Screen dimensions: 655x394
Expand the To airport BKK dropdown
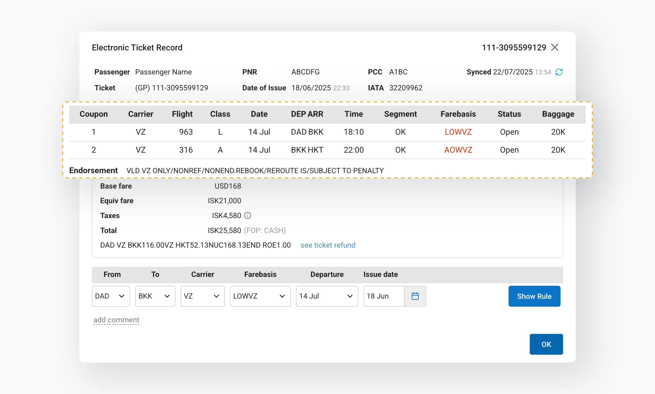click(155, 296)
